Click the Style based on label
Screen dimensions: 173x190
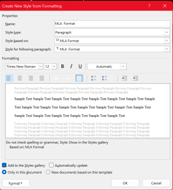[x=17, y=41]
